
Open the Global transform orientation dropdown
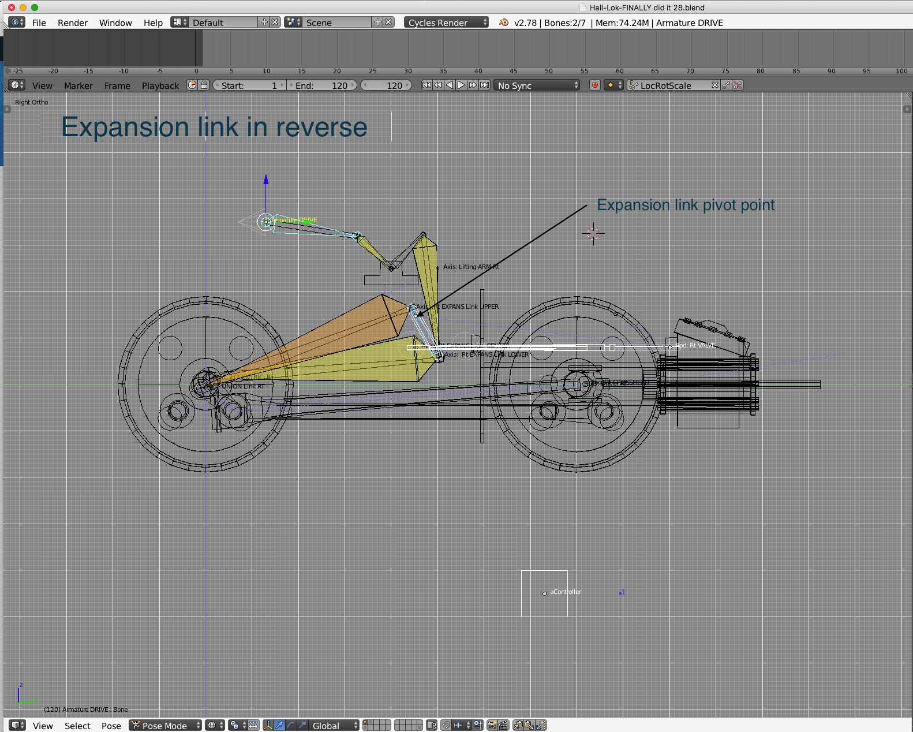[334, 725]
